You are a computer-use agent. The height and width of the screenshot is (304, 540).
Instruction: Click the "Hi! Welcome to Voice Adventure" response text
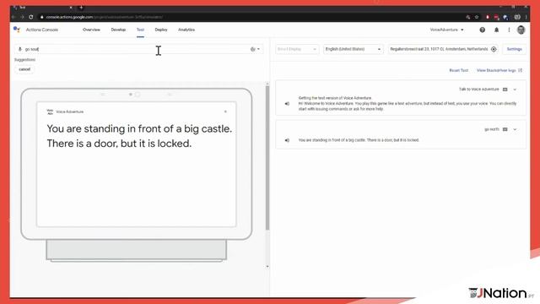408,106
